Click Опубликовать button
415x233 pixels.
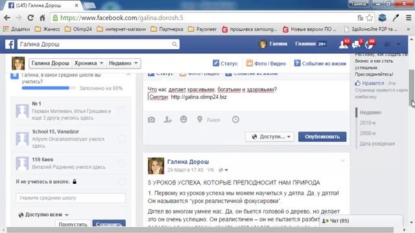(322, 137)
